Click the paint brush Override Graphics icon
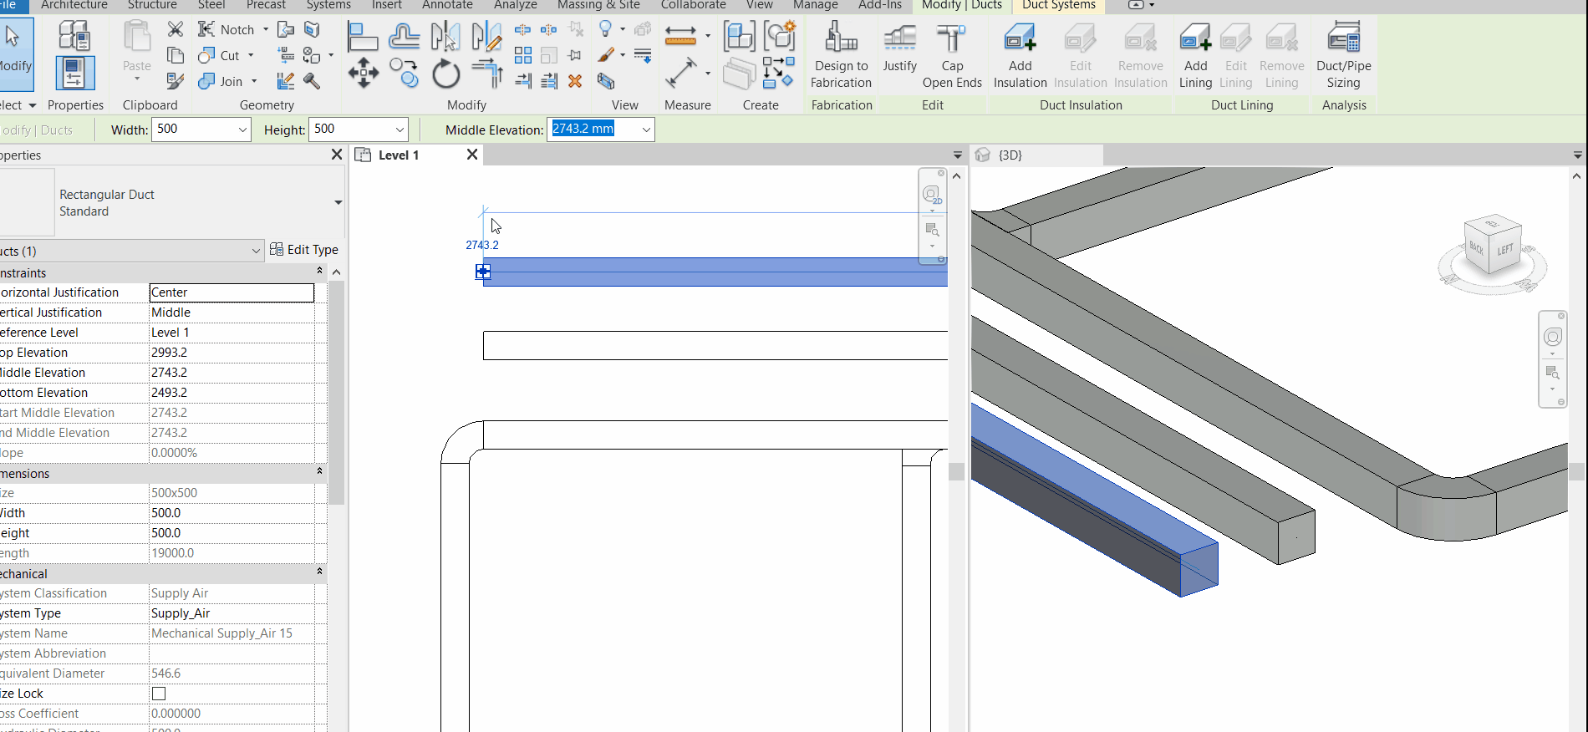The image size is (1588, 732). coord(606,55)
